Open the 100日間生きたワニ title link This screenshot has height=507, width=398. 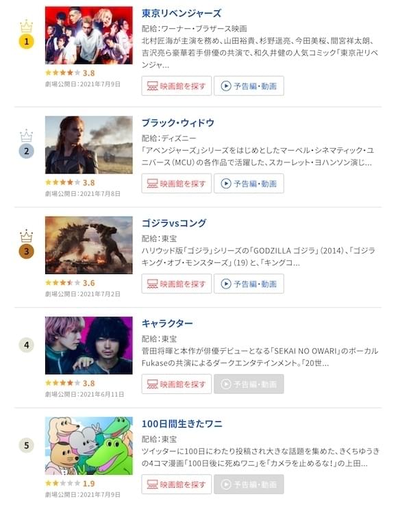[182, 423]
